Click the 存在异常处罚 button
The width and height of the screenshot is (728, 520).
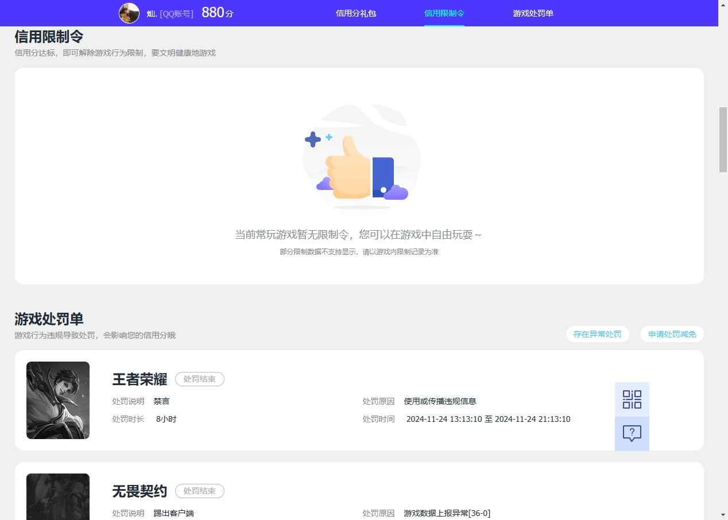(597, 334)
